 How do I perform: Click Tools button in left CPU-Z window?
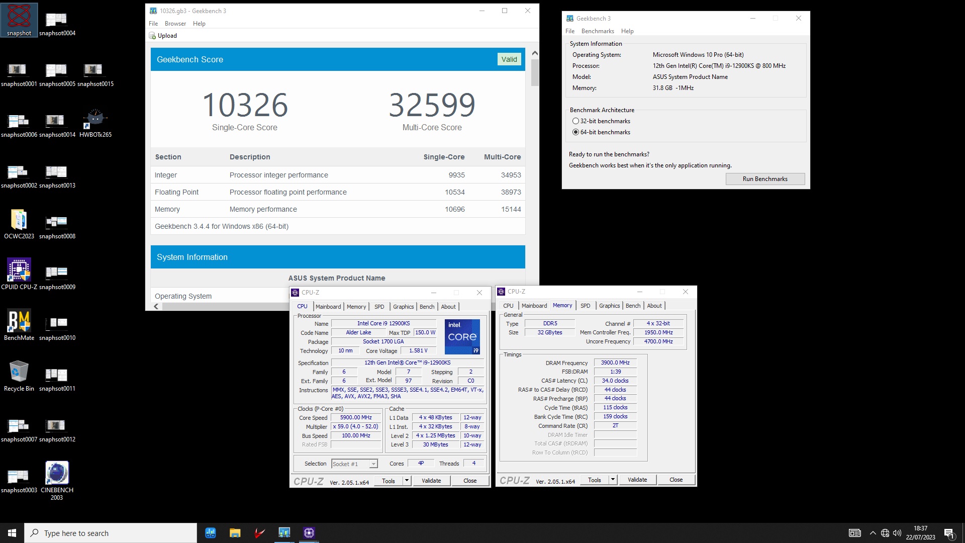click(x=388, y=481)
